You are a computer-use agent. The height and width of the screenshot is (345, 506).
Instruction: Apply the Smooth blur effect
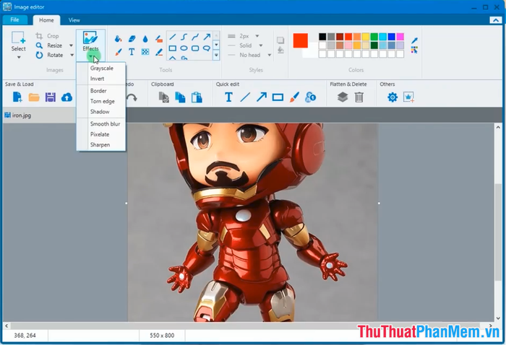105,123
